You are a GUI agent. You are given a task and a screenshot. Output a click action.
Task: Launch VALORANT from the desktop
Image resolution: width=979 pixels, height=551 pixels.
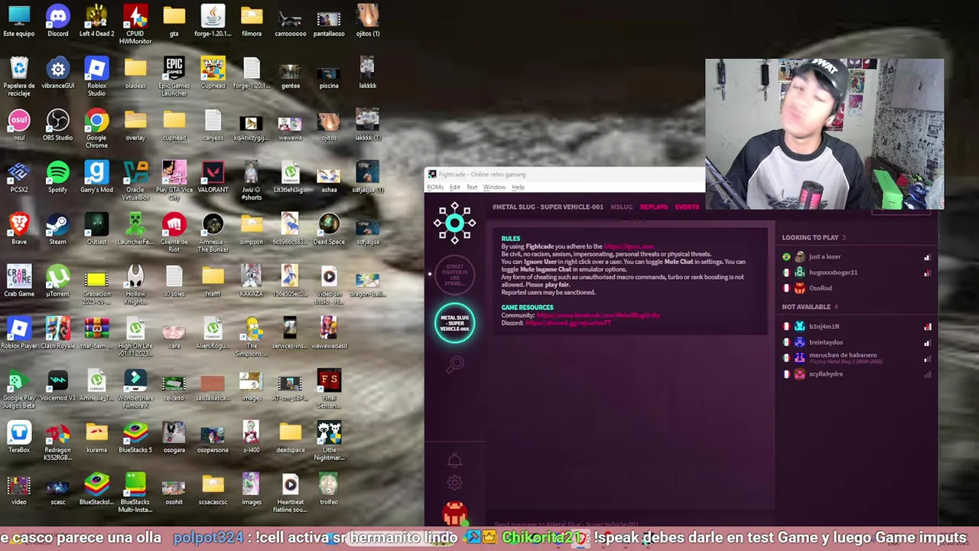(213, 178)
